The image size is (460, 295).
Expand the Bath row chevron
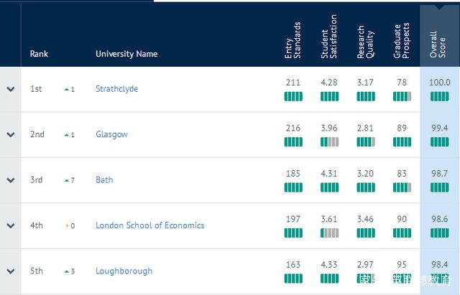10,180
